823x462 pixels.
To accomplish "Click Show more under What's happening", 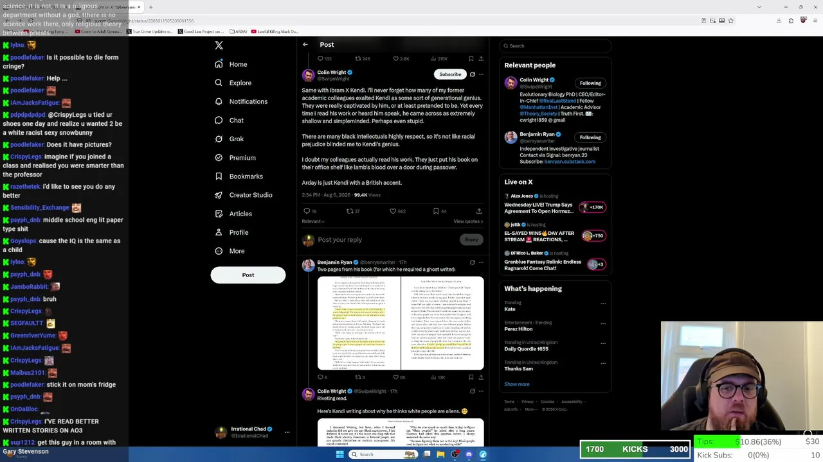I will (517, 384).
